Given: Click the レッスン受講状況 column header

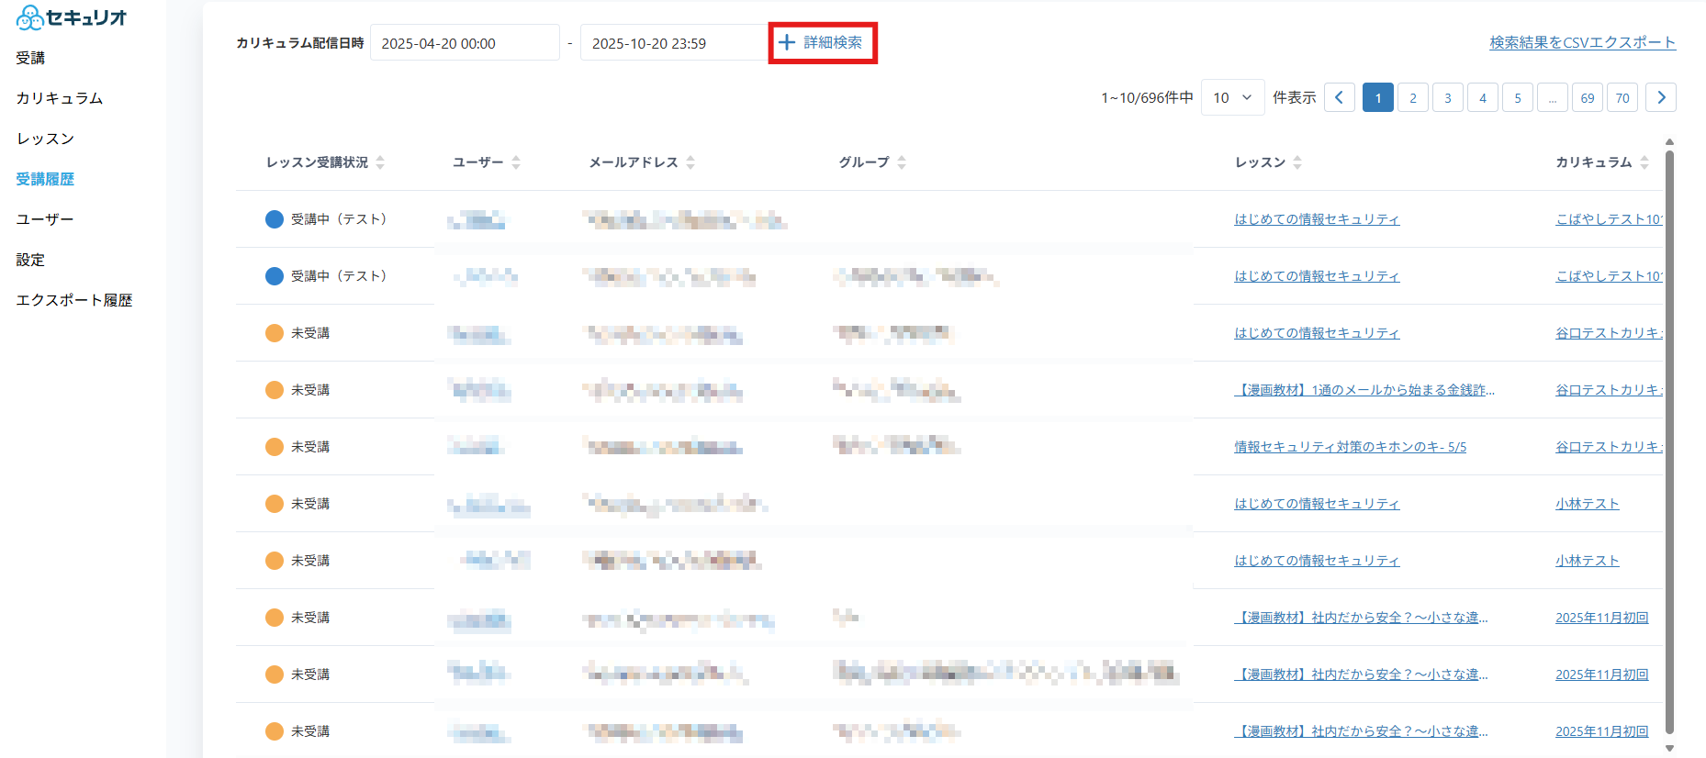Looking at the screenshot, I should (x=317, y=162).
